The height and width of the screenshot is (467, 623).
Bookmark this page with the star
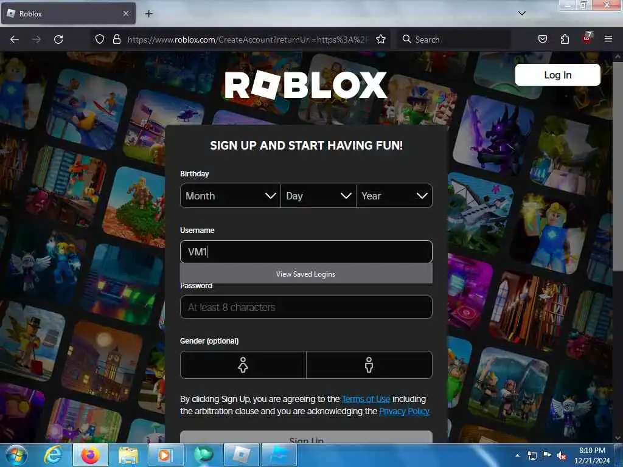(381, 39)
